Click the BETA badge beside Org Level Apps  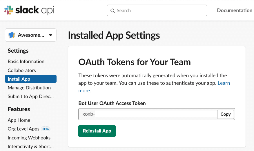46,129
